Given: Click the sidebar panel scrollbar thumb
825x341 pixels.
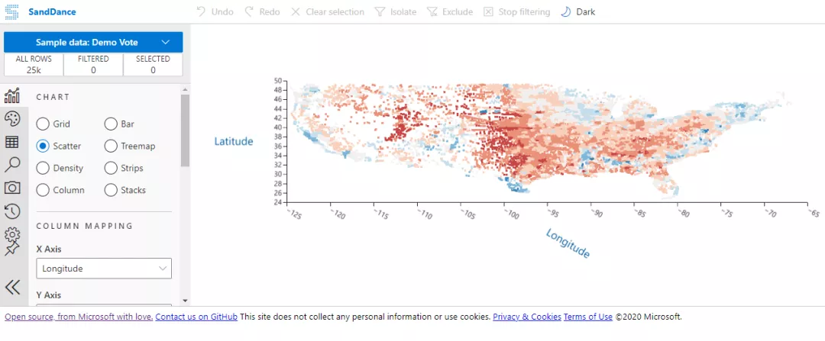Looking at the screenshot, I should [185, 130].
